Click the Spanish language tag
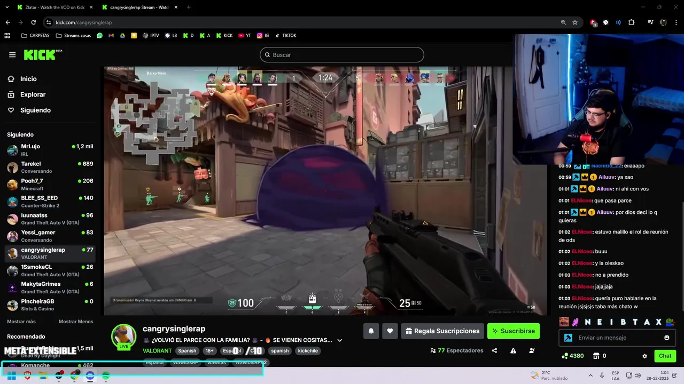Image resolution: width=684 pixels, height=384 pixels. [x=187, y=351]
